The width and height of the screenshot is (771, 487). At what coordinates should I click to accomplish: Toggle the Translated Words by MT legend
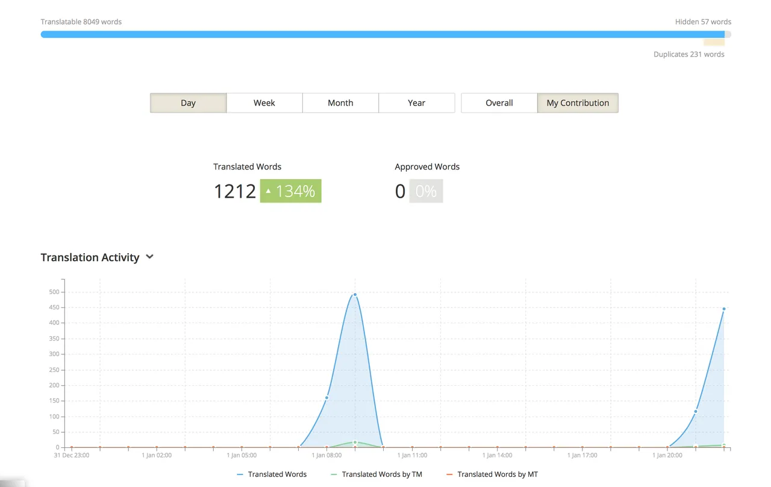point(492,474)
